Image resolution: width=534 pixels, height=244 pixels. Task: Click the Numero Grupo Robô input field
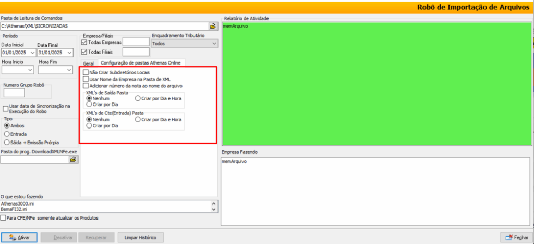coord(14,93)
